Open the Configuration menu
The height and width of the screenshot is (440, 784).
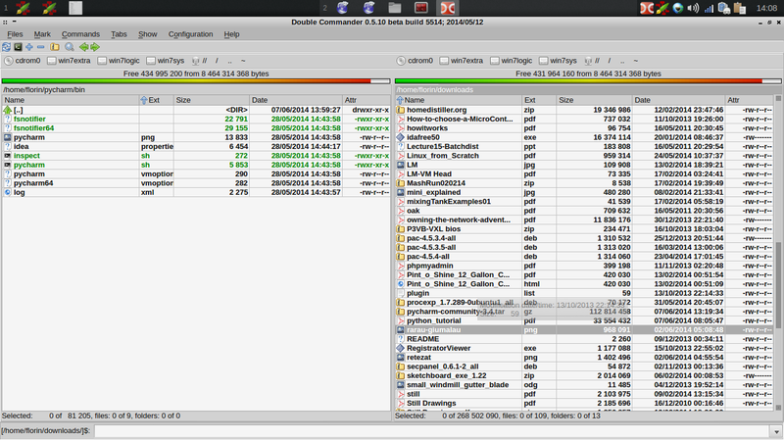pyautogui.click(x=190, y=34)
